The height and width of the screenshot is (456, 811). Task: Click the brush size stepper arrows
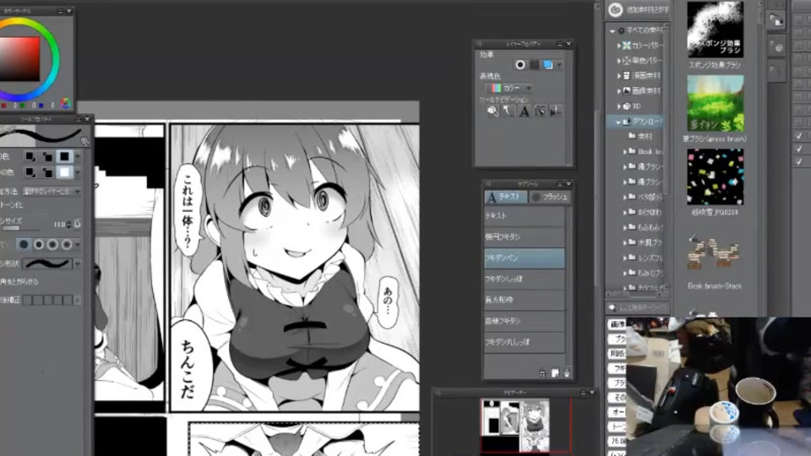pyautogui.click(x=68, y=225)
